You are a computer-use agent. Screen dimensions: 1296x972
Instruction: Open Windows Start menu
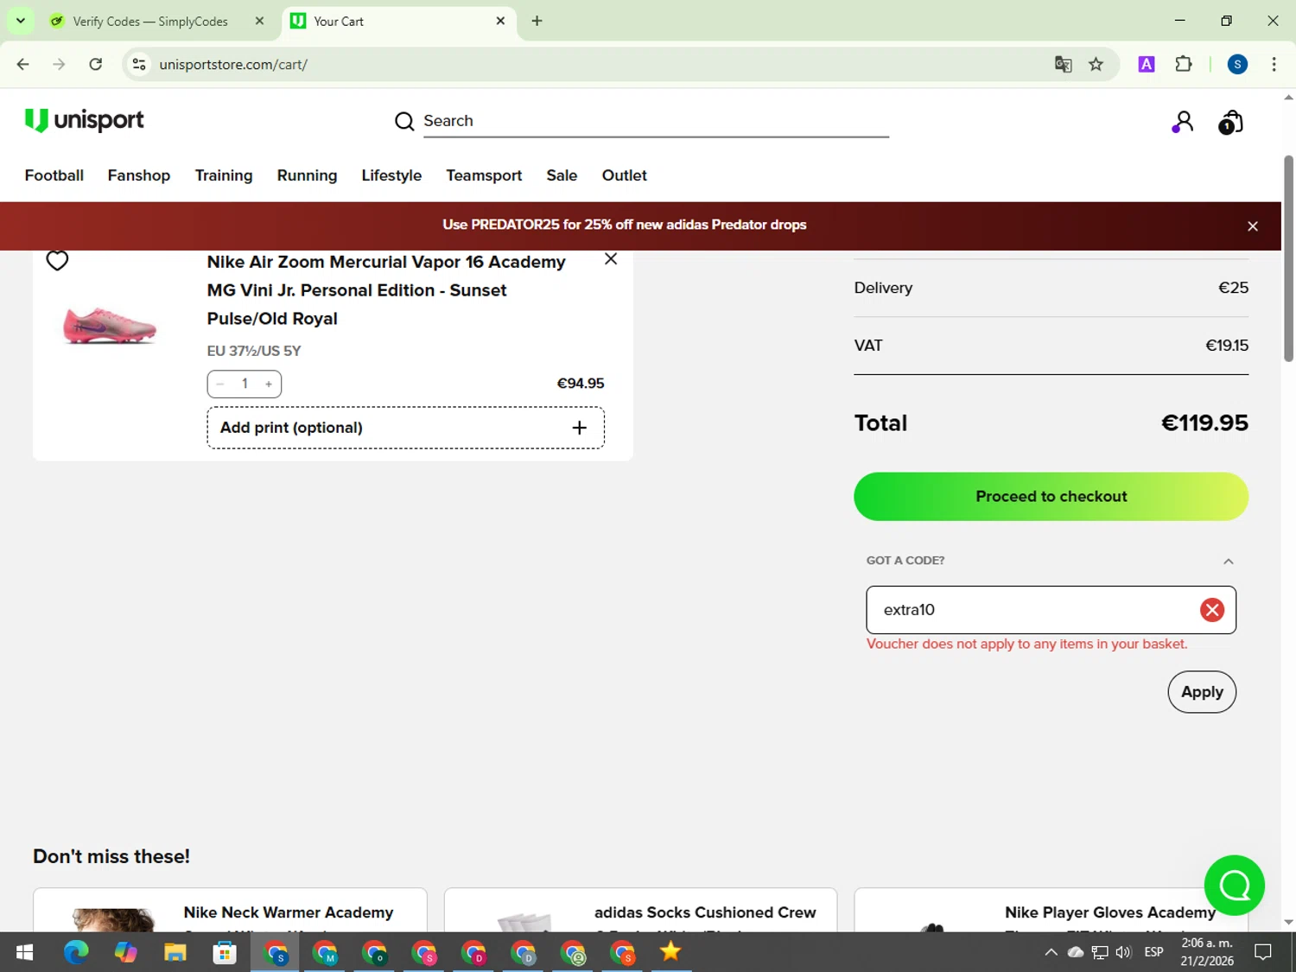coord(24,952)
